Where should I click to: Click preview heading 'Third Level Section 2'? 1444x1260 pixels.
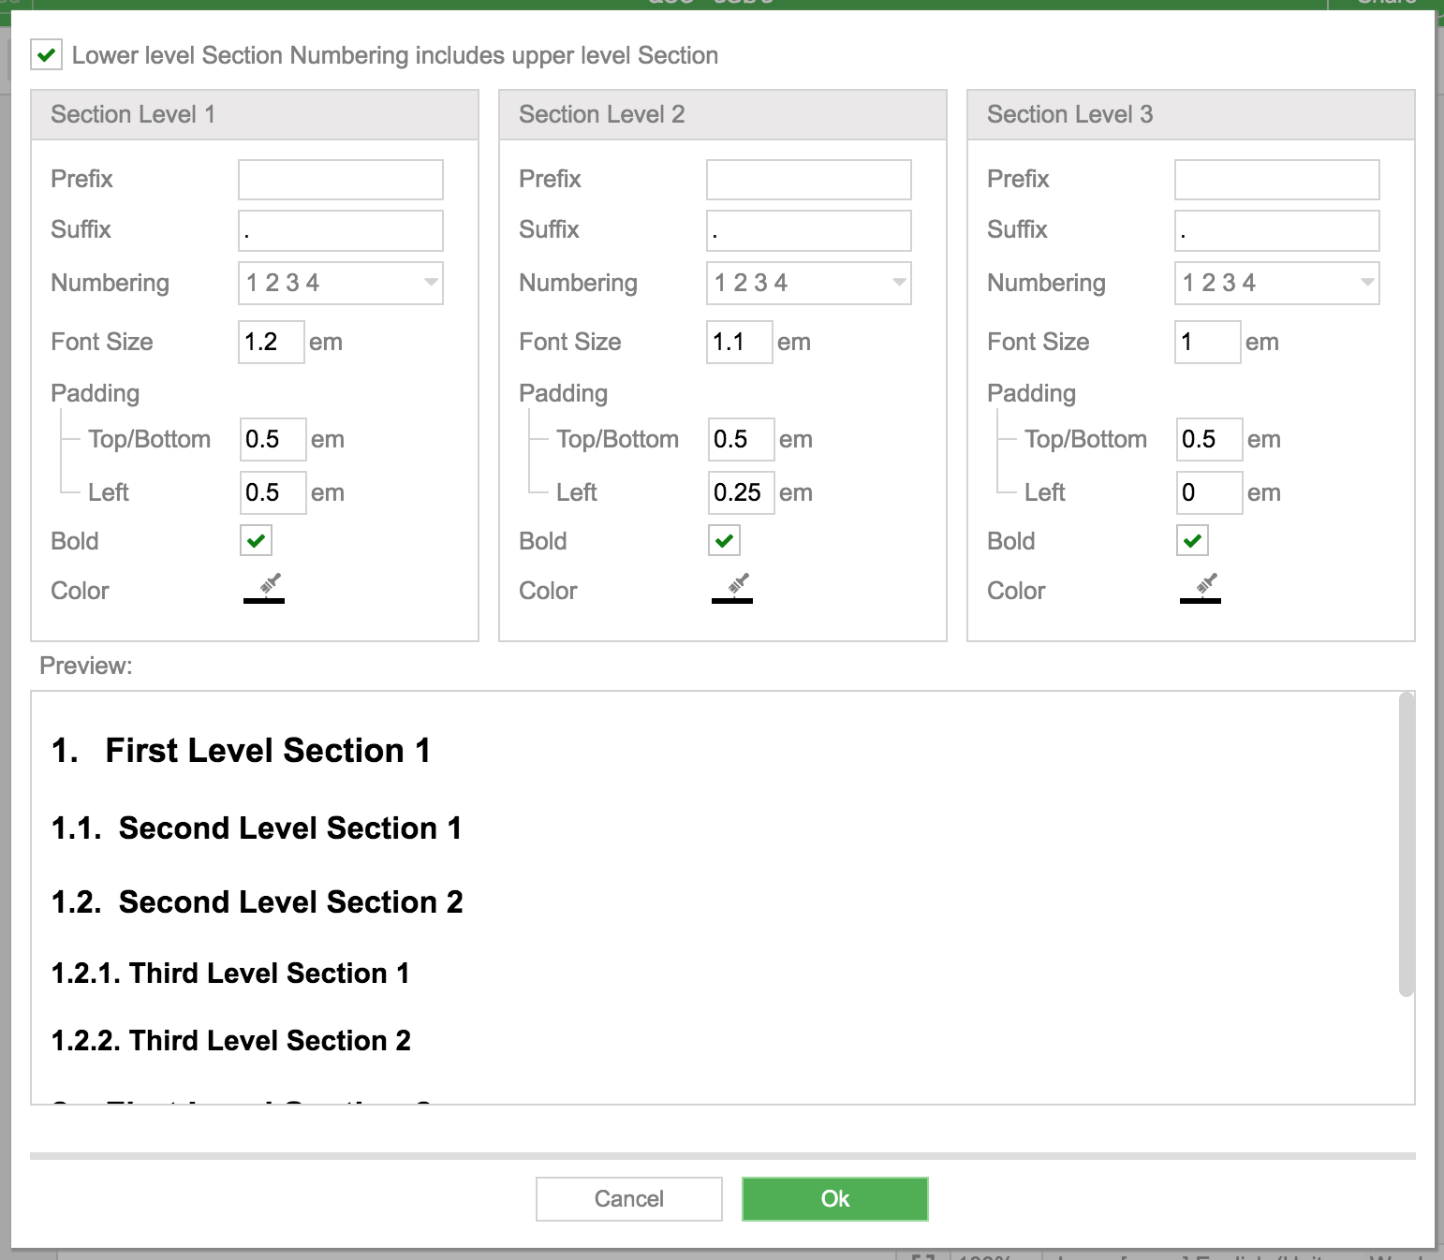click(271, 1041)
